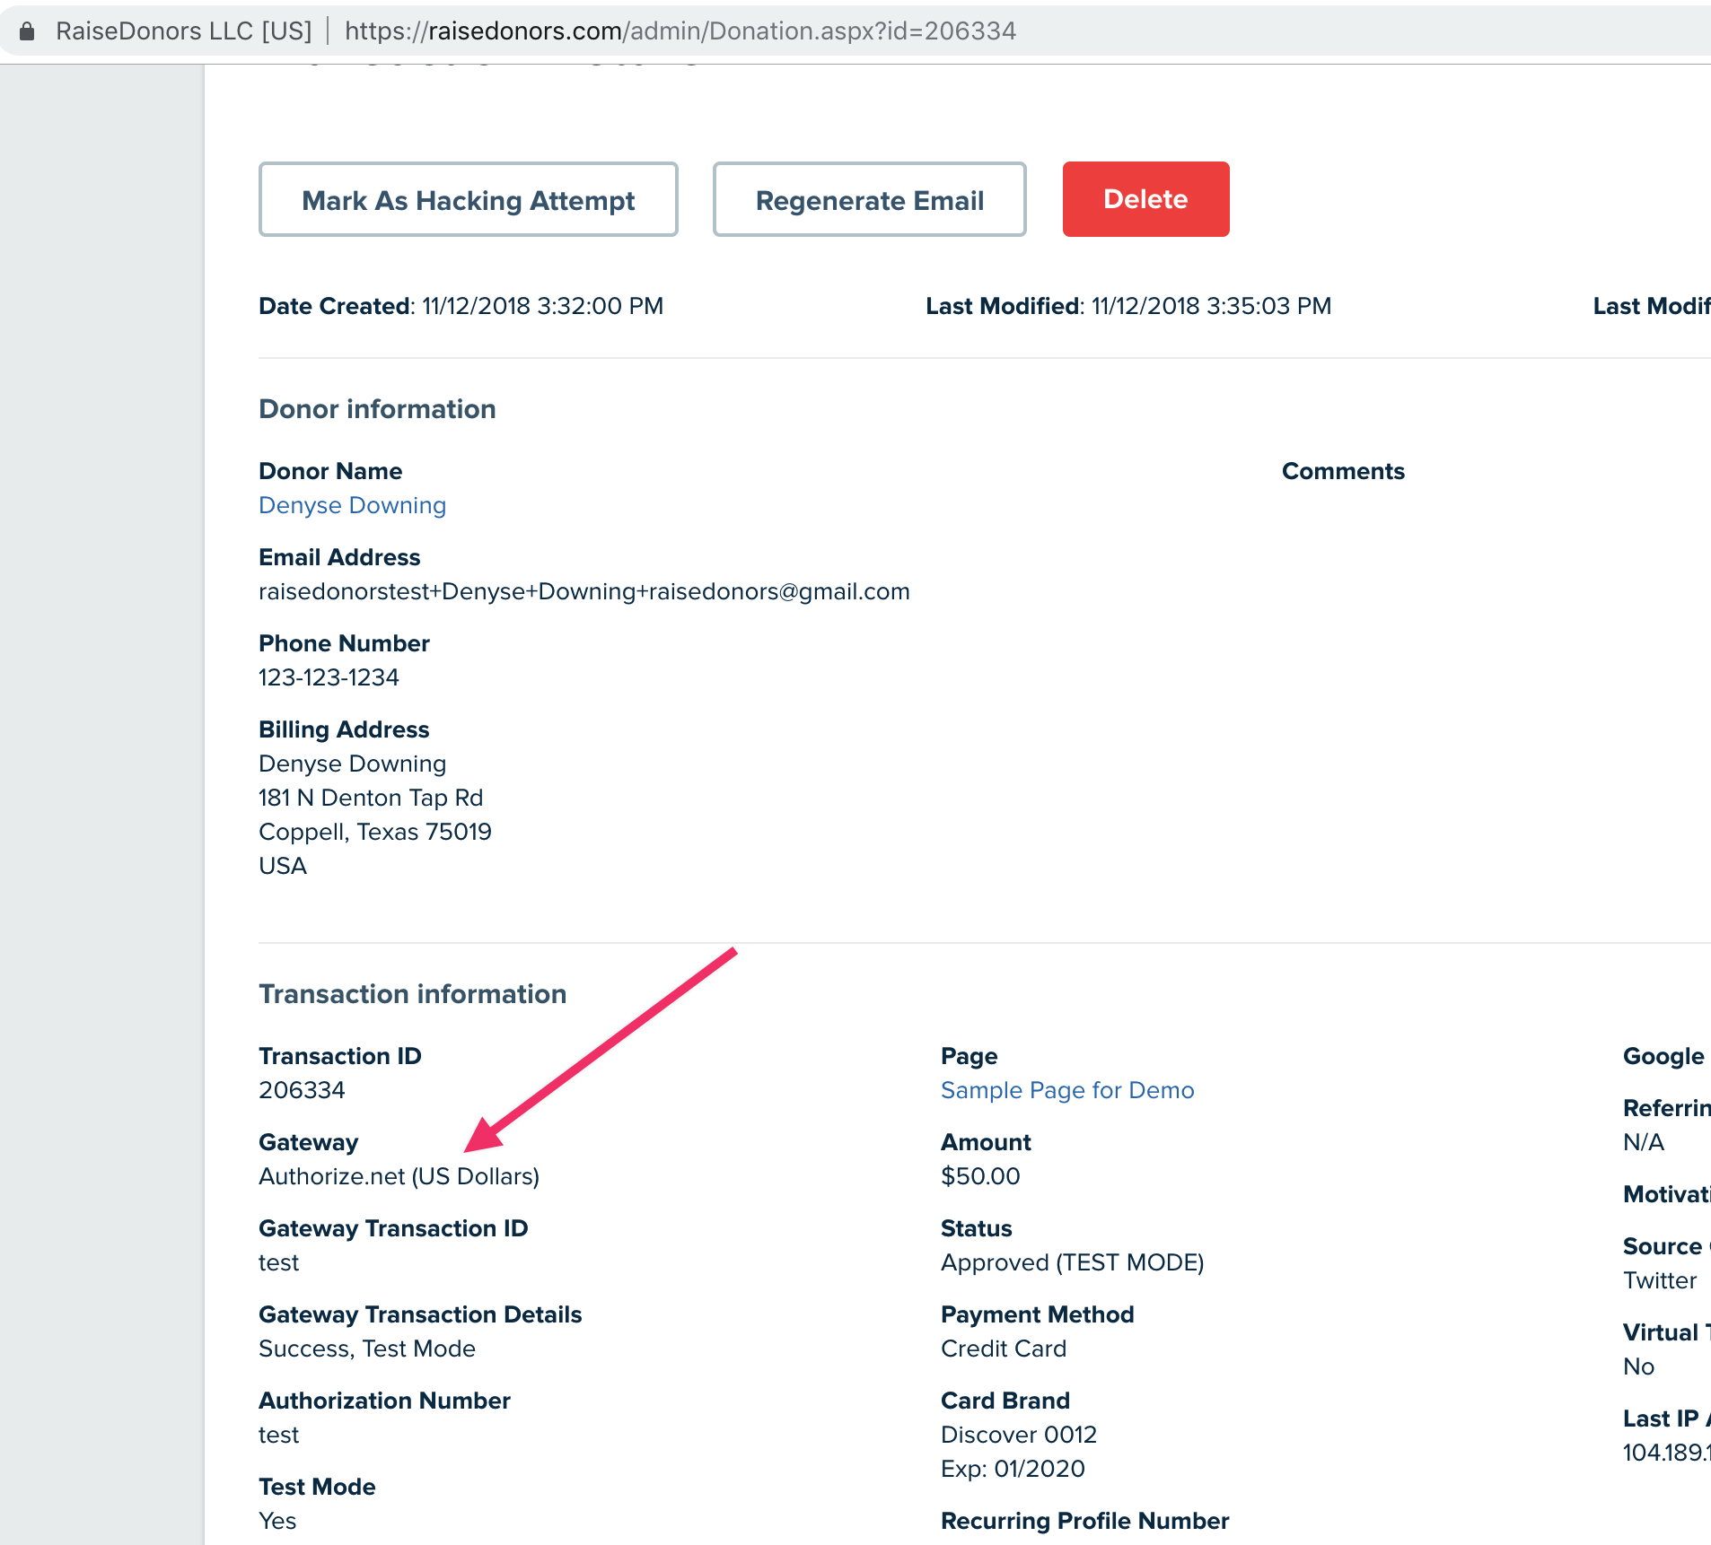This screenshot has width=1711, height=1545.
Task: Delete this donation record
Action: tap(1145, 199)
